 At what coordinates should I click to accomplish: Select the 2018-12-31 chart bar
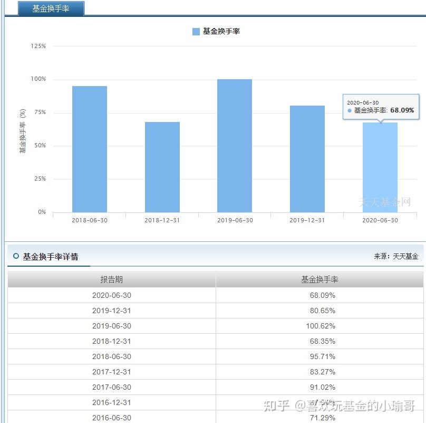coord(162,167)
